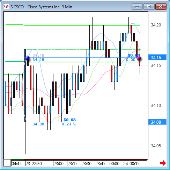170x170 pixels.
Task: Click the 0.00 label near right marker
Action: tap(131, 60)
